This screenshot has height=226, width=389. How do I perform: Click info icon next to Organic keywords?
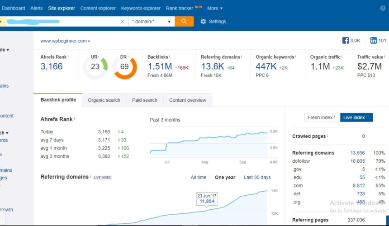point(295,56)
